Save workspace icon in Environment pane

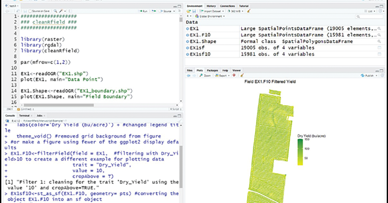coord(194,11)
